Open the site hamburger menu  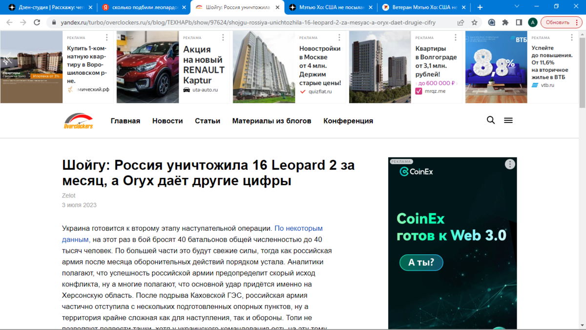tap(508, 120)
